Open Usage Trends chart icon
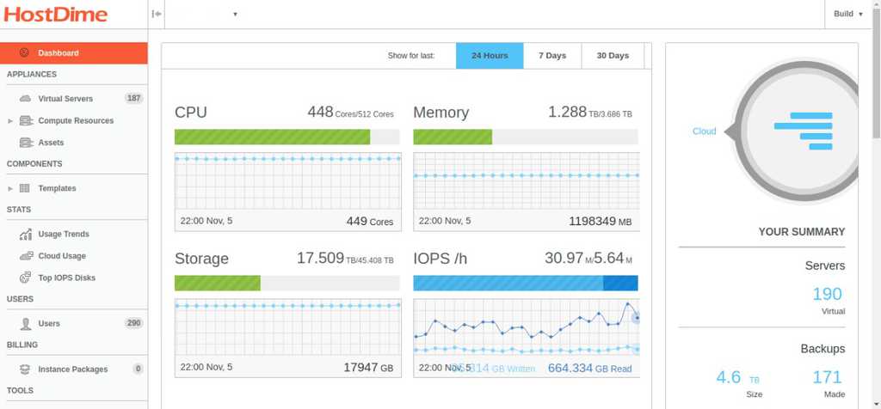The image size is (881, 409). coord(24,235)
